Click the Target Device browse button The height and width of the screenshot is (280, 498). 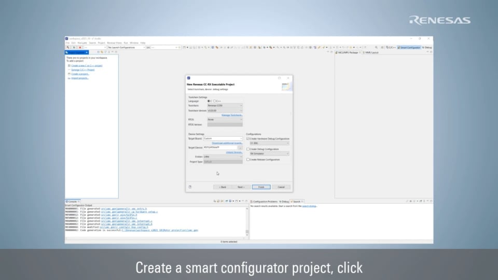click(240, 148)
